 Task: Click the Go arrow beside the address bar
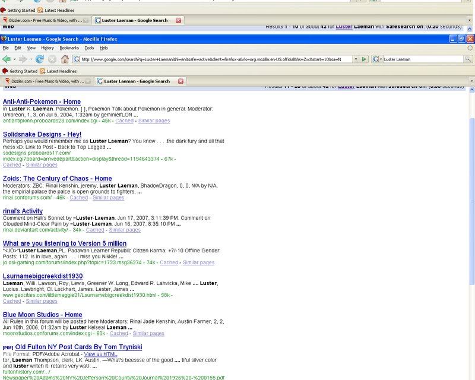click(364, 59)
